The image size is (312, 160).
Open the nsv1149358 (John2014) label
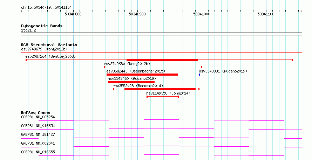point(168,93)
